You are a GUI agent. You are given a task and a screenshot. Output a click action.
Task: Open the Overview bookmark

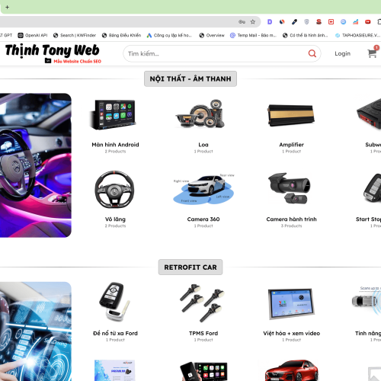(x=212, y=35)
